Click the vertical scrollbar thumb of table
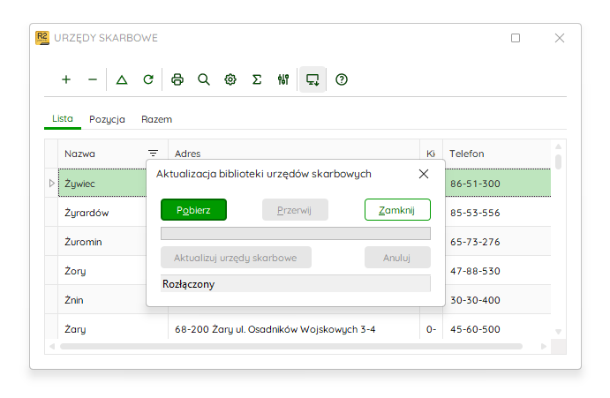 tap(558, 161)
